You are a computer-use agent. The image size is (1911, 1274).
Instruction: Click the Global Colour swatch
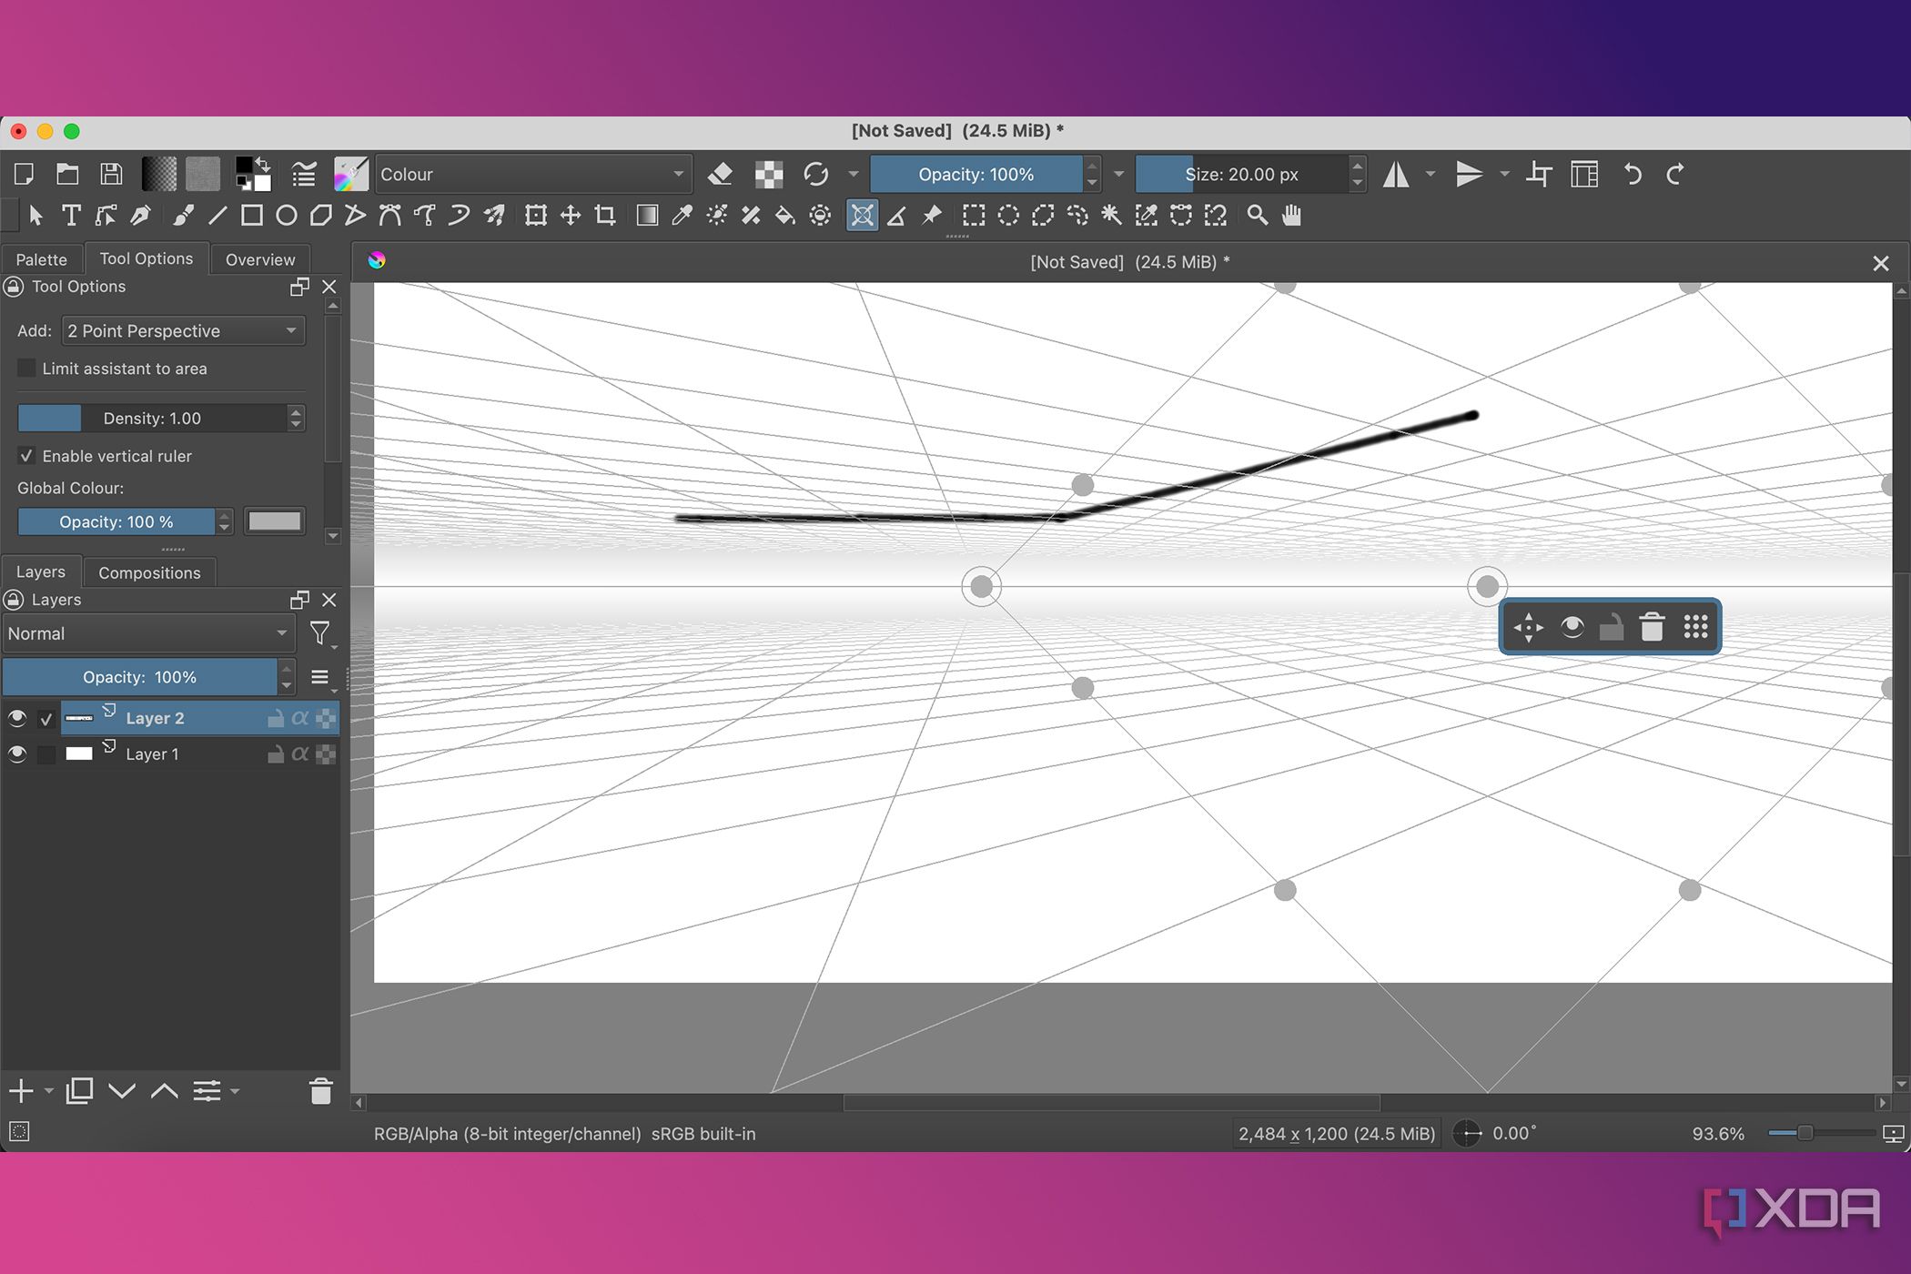click(274, 521)
